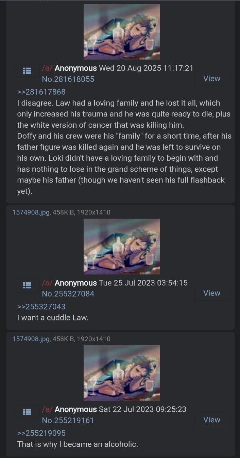Open thumbnail image above post No.281618055
This screenshot has width=240, height=458.
point(122,32)
